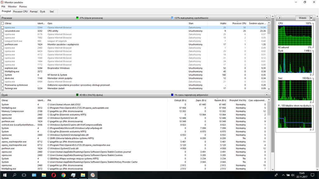Switch to the Procesor CPU tab
The width and height of the screenshot is (319, 179).
click(x=20, y=11)
